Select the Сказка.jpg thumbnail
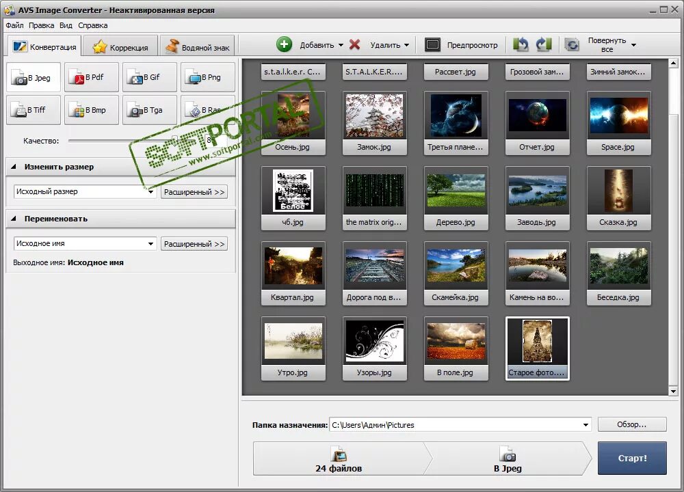Image resolution: width=684 pixels, height=492 pixels. coord(618,198)
